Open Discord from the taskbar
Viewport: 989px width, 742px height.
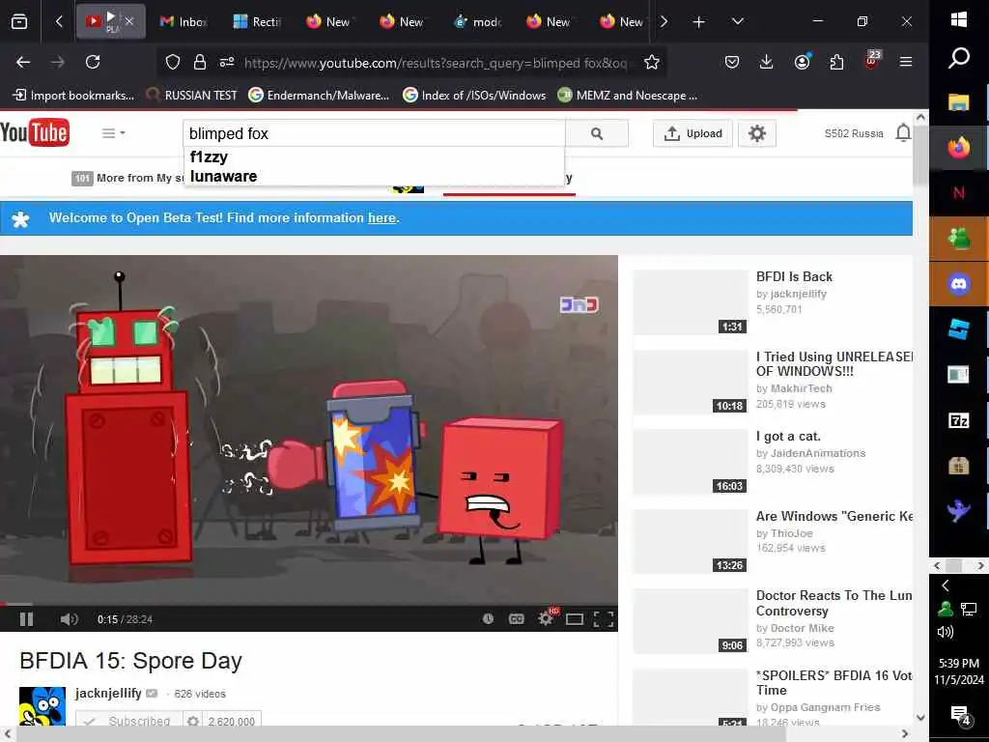point(959,284)
